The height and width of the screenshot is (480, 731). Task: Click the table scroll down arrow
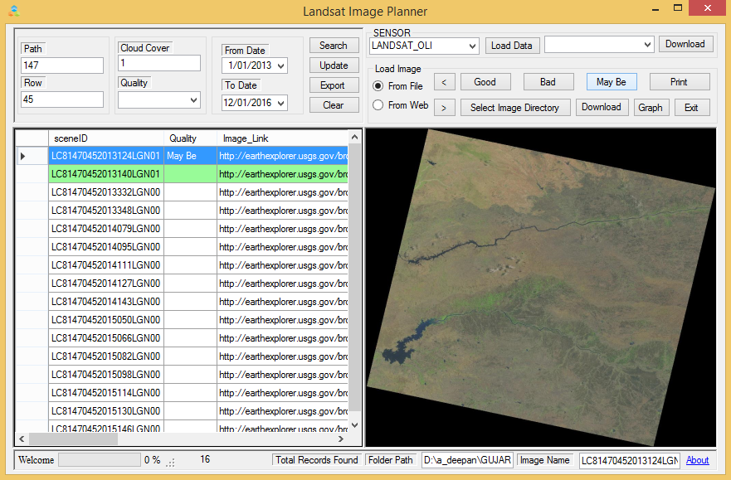355,424
